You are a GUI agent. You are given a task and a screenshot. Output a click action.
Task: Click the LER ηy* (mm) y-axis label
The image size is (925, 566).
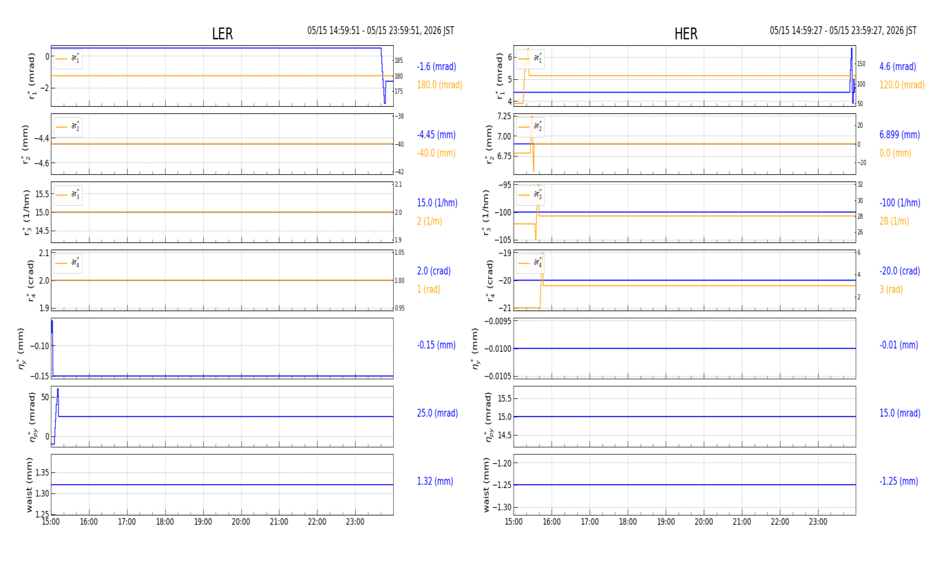click(20, 349)
